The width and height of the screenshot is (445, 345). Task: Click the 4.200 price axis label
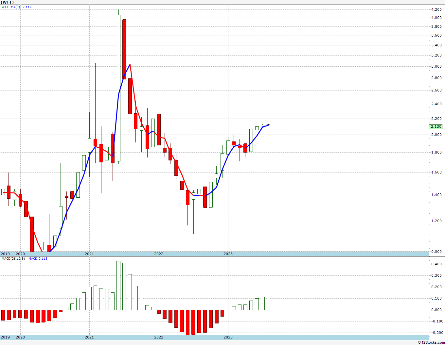[x=436, y=9]
